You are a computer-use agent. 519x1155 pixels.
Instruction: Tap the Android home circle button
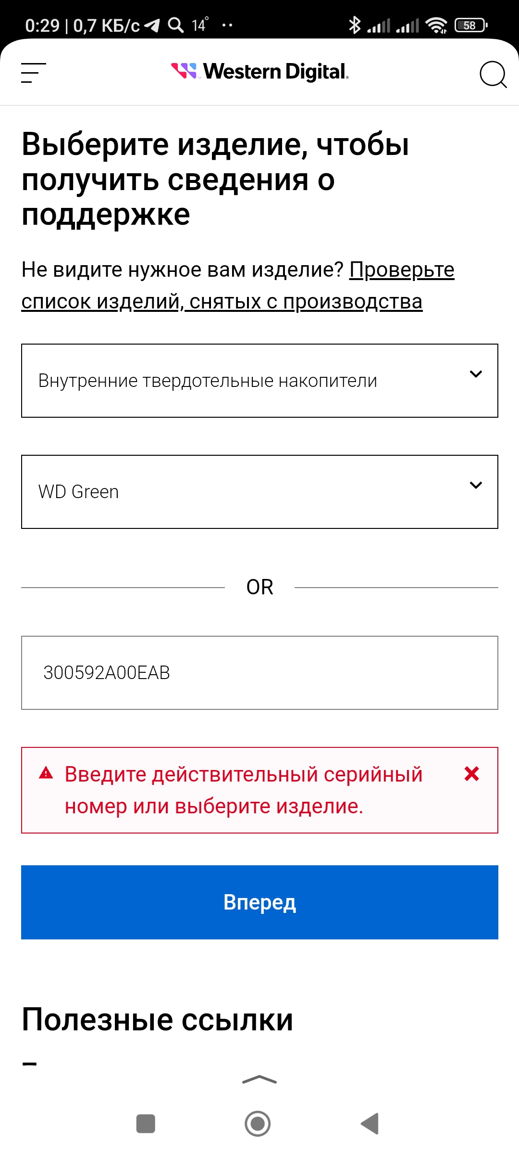pyautogui.click(x=258, y=1124)
